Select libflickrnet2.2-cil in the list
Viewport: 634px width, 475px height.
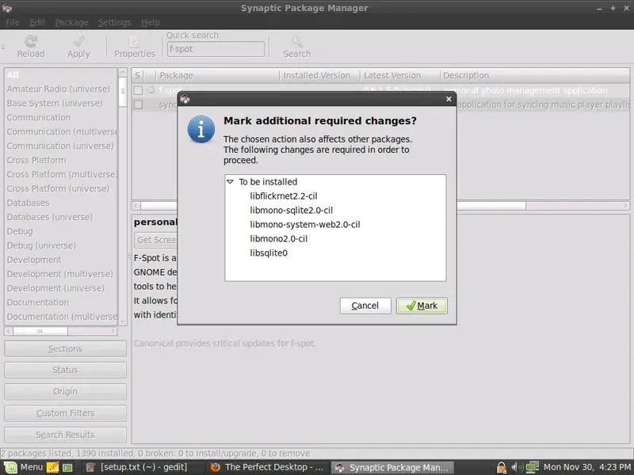click(x=284, y=196)
